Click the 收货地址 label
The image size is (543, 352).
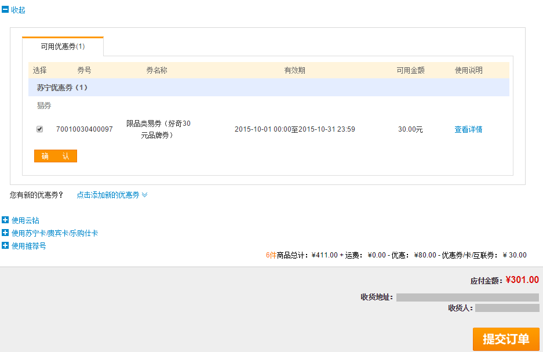click(377, 297)
